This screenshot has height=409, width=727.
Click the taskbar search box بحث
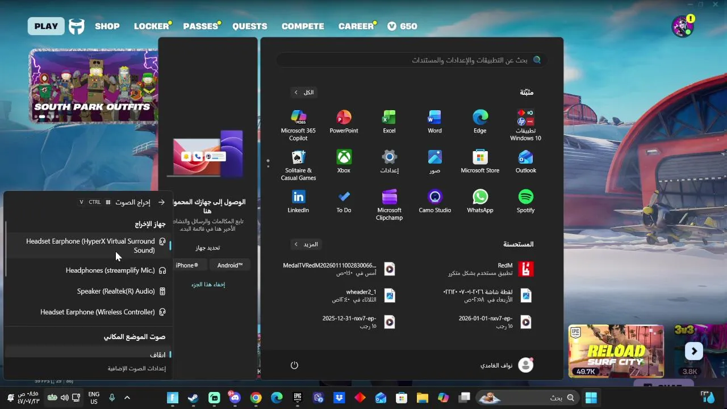click(528, 398)
